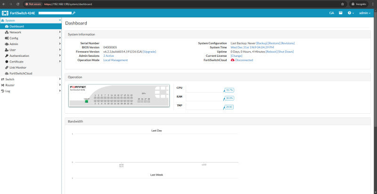Screen dimensions: 377x194
Task: Expand the Network submenu arrow
Action: coord(60,32)
